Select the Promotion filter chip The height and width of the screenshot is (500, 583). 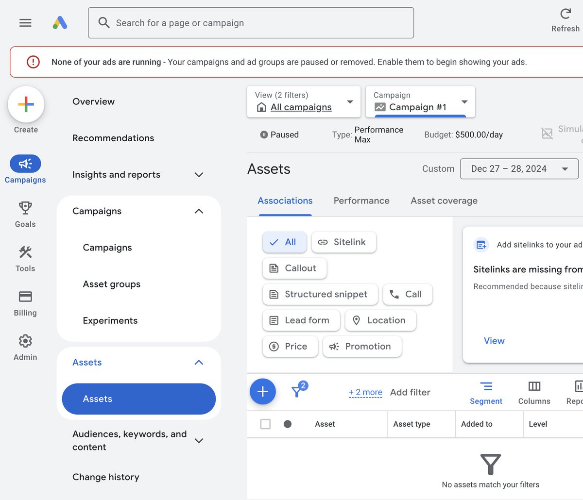point(362,347)
